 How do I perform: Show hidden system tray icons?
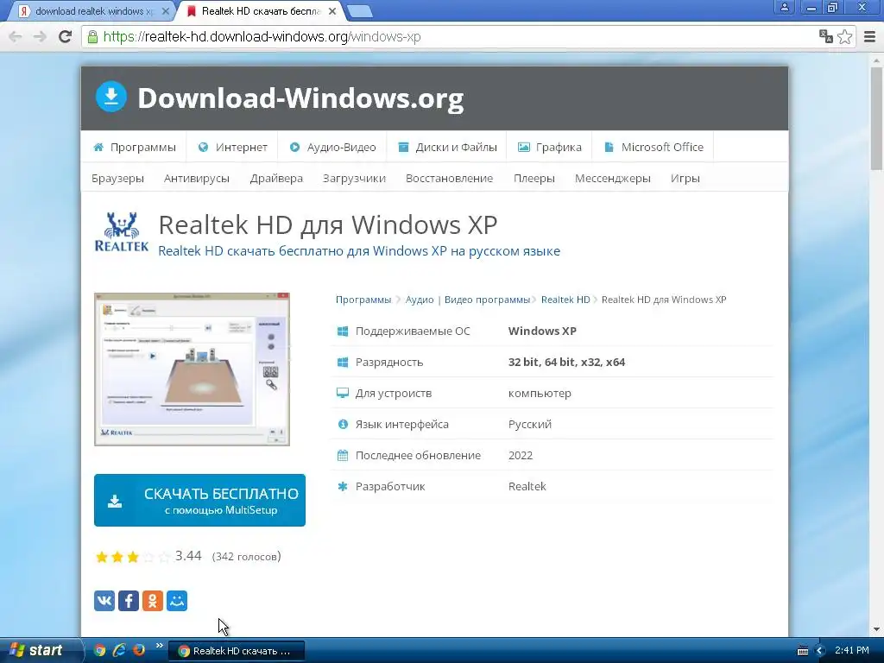tap(820, 651)
